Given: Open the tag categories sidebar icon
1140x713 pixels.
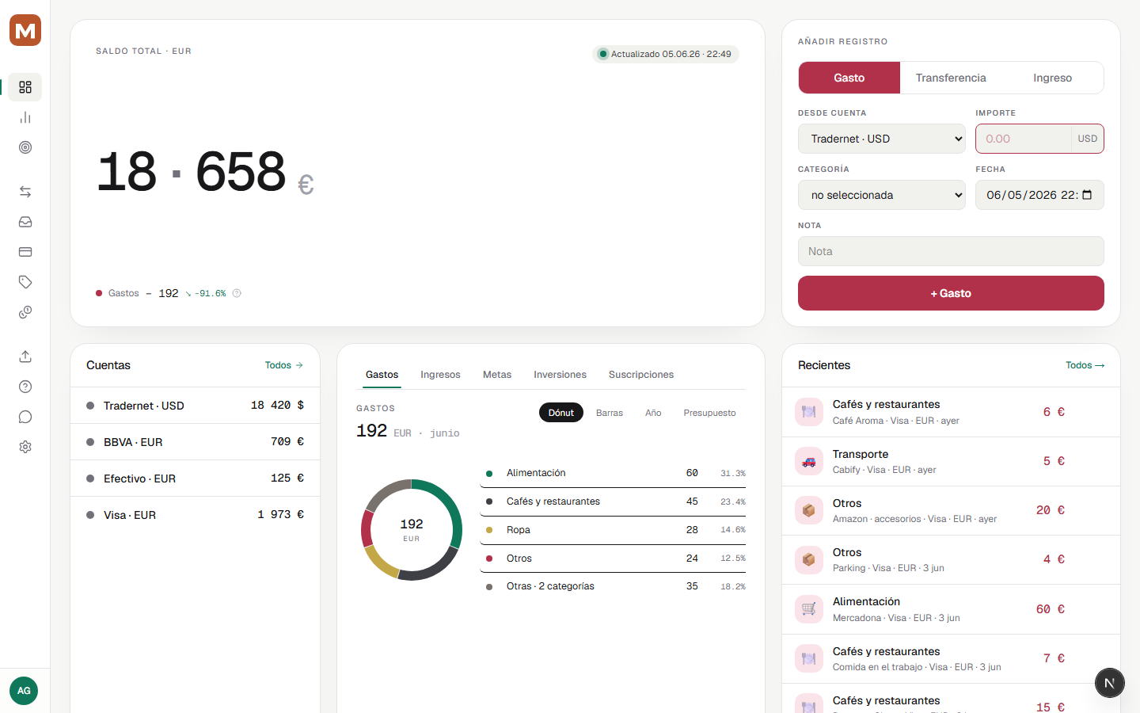Looking at the screenshot, I should pos(25,282).
